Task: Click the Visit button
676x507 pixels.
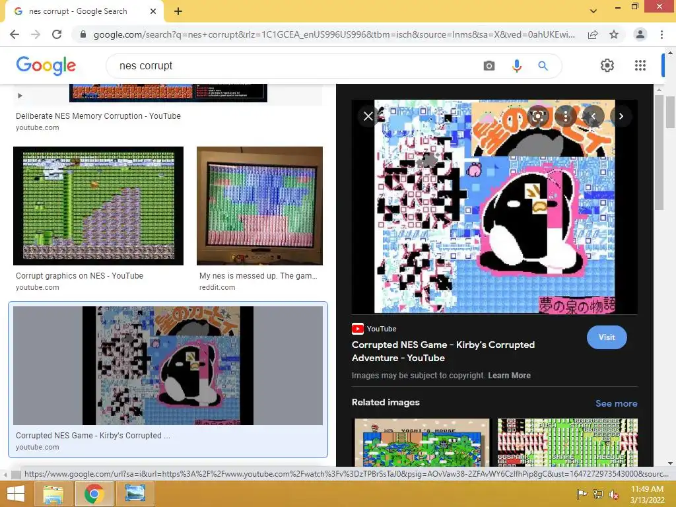Action: coord(607,337)
